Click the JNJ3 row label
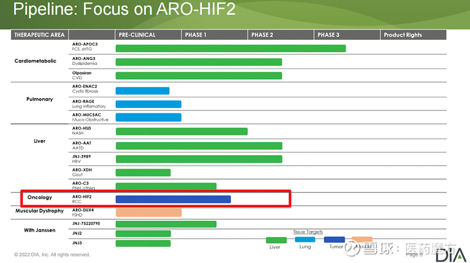Viewport: 470px width, 263px height. [77, 243]
